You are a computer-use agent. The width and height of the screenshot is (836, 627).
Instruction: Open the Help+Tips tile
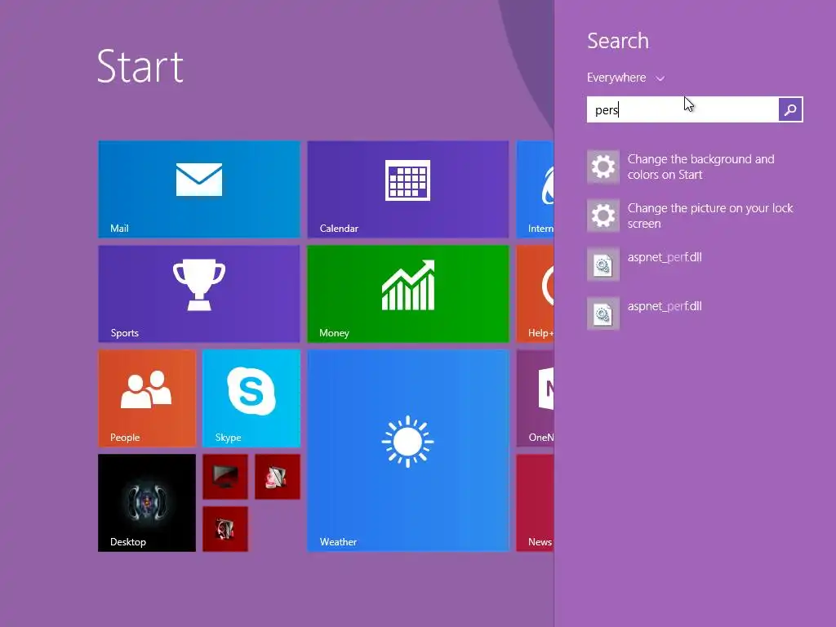(x=535, y=294)
